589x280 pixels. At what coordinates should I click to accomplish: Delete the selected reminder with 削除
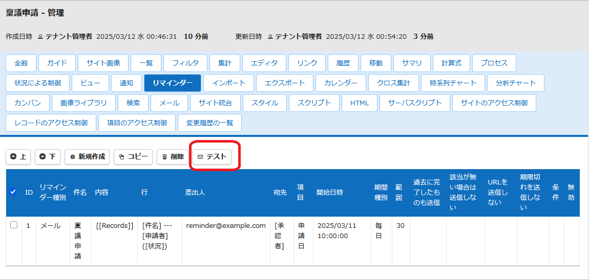[x=173, y=157]
